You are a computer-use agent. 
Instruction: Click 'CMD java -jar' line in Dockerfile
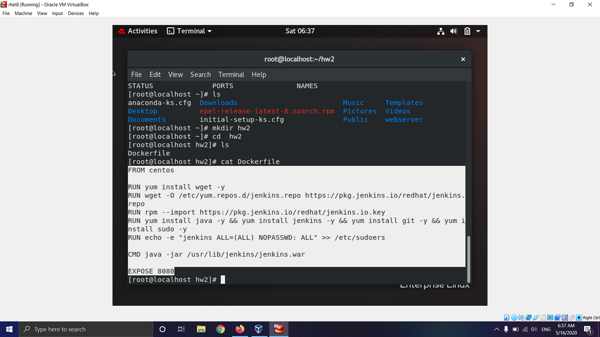point(216,255)
